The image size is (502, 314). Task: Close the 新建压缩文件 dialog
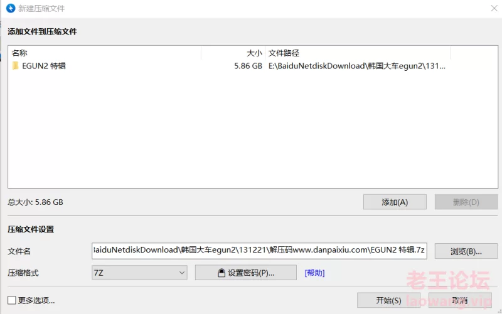pyautogui.click(x=494, y=8)
